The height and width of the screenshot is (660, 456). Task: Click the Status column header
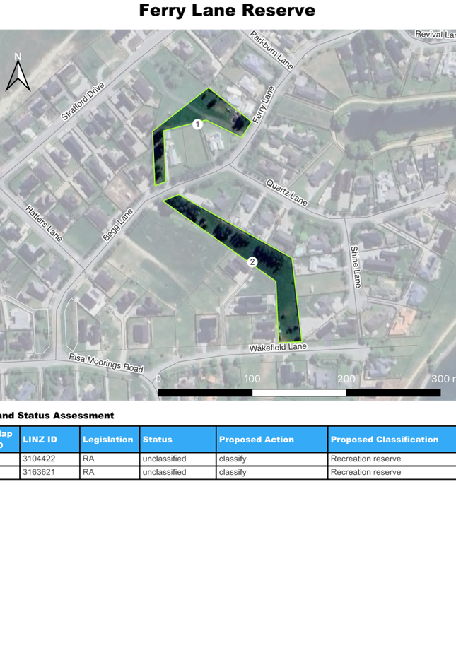pyautogui.click(x=157, y=440)
